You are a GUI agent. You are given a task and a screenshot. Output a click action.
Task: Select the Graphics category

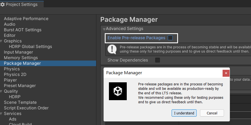[13, 41]
